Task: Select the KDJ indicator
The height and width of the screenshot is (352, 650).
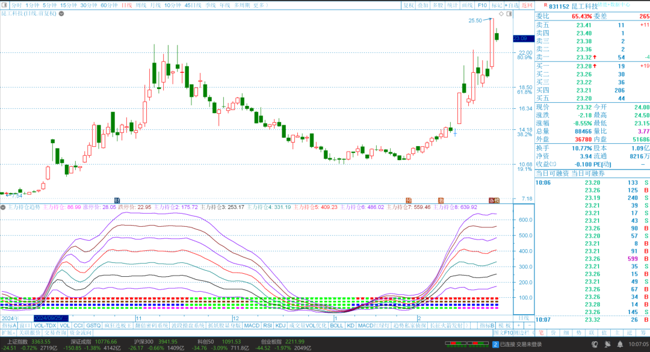Action: click(280, 326)
